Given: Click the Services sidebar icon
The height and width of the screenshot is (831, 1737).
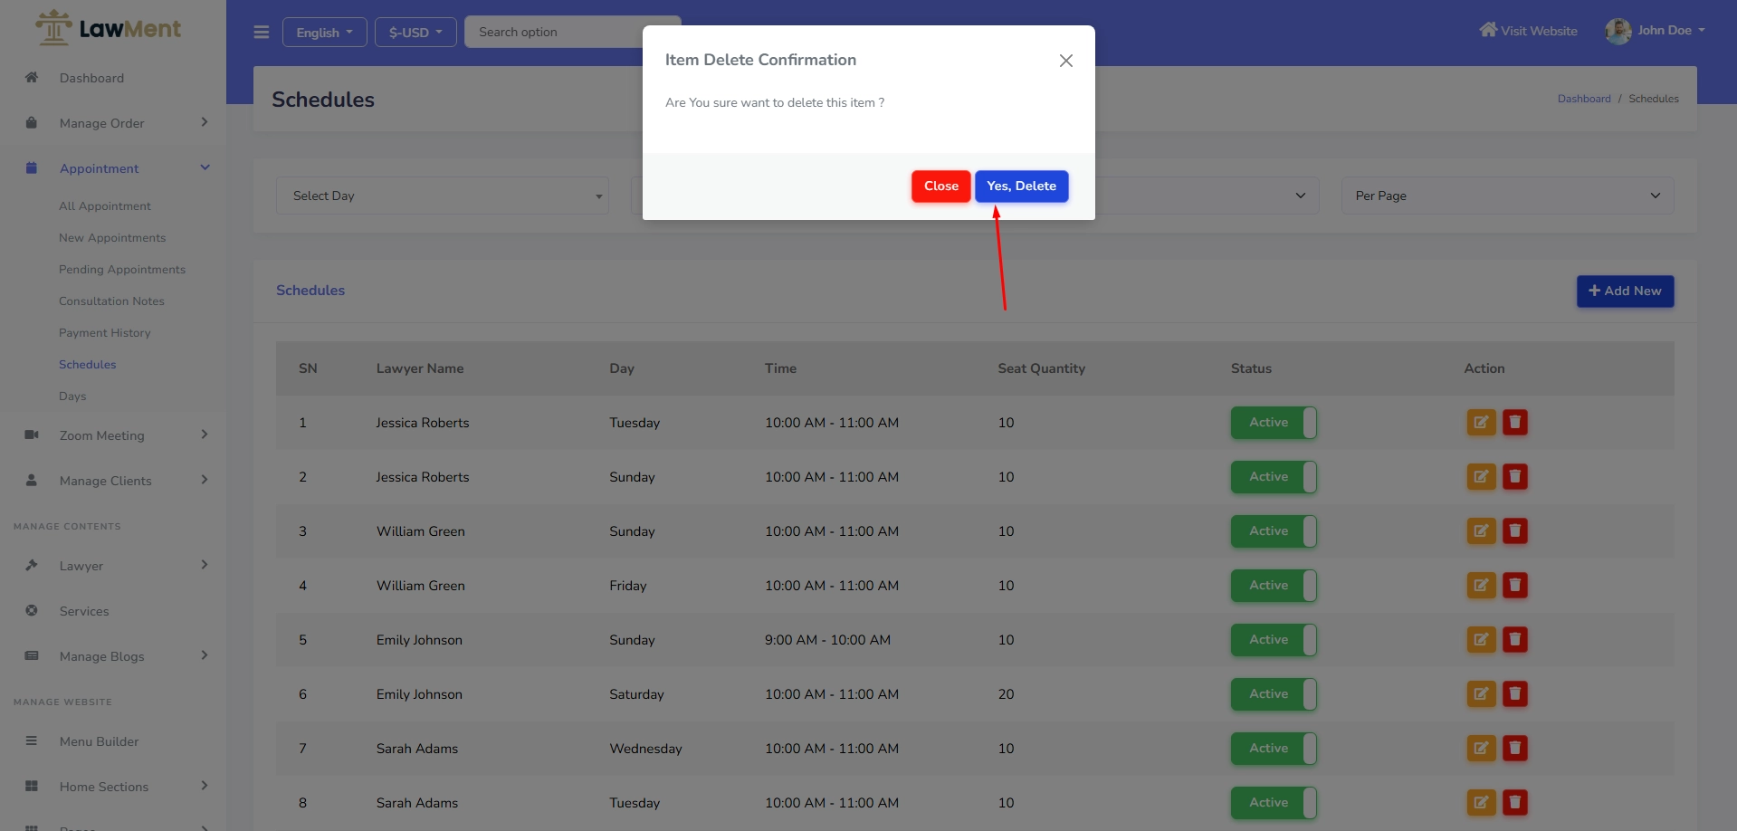Looking at the screenshot, I should coord(32,610).
